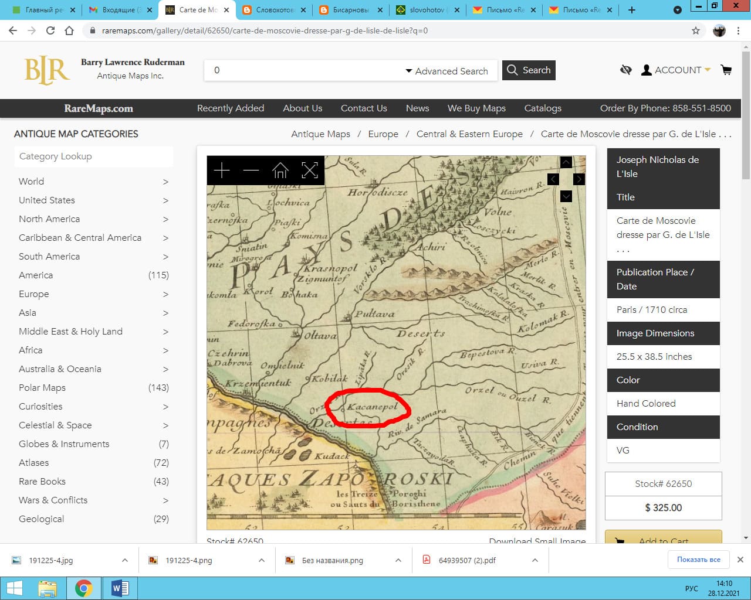
Task: Switch keyboard language РУС in tray
Action: pos(692,588)
